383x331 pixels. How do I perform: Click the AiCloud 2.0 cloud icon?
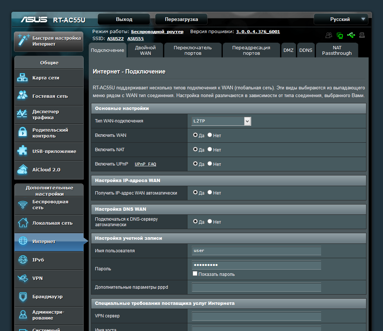point(23,170)
